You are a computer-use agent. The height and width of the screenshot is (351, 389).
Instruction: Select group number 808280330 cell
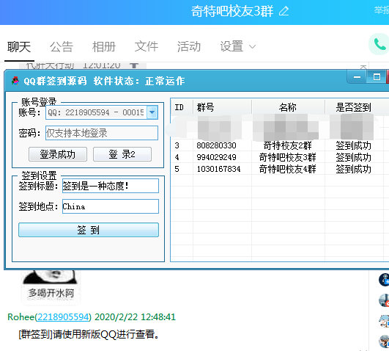[x=216, y=145]
